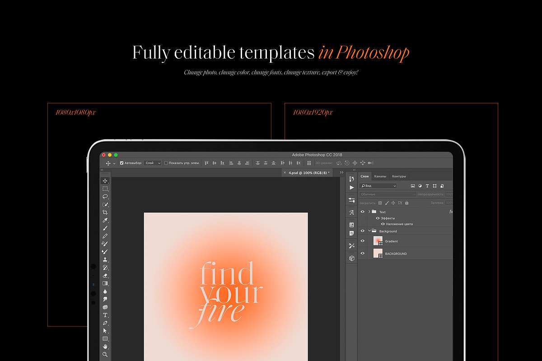Toggle lock all padlock icon
Image resolution: width=542 pixels, height=361 pixels.
pos(406,203)
